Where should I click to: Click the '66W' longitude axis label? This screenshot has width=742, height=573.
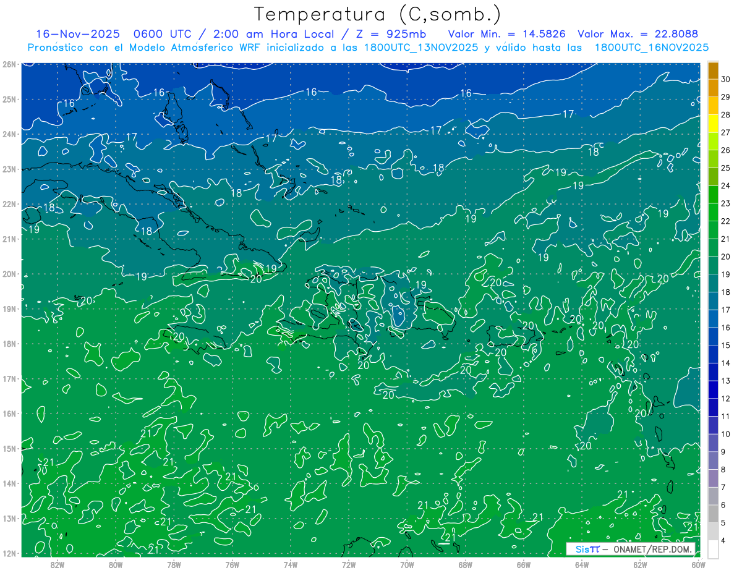[x=524, y=564]
